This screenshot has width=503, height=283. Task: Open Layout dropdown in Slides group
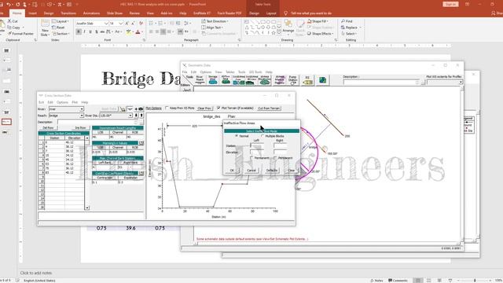point(61,21)
